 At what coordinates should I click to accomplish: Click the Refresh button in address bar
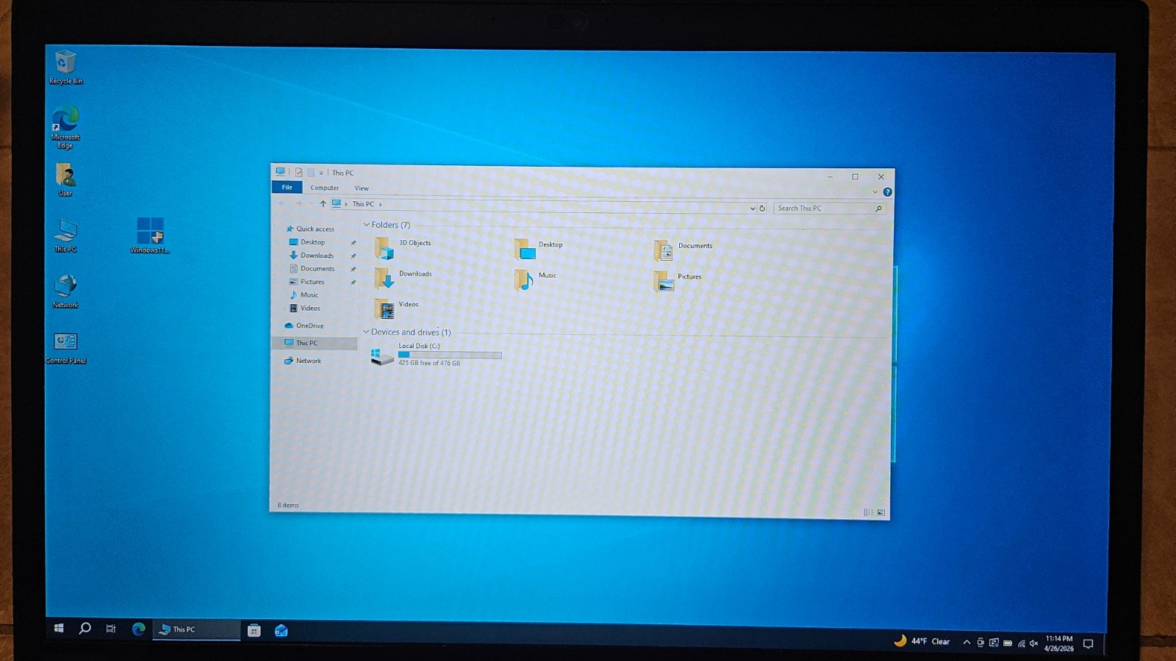point(762,209)
